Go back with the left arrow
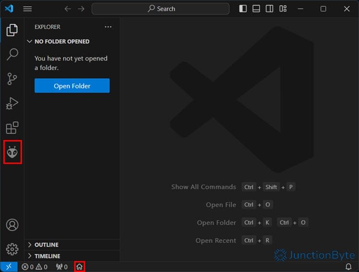The image size is (359, 272). click(67, 9)
